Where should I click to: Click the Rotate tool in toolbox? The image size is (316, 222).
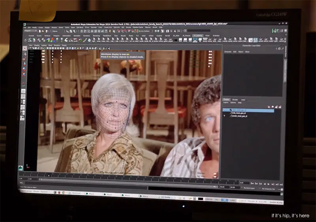[x=24, y=69]
